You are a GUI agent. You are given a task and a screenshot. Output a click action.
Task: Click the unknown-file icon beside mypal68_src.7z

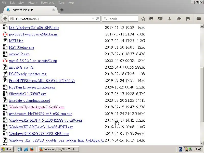click(x=5, y=67)
